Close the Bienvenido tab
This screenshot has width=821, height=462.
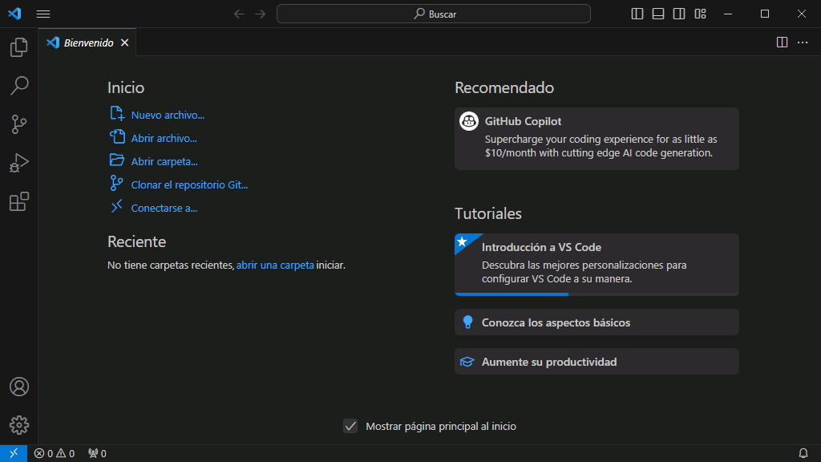tap(124, 43)
